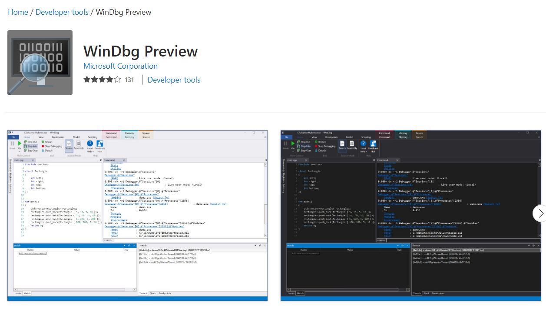Click the WinDbg Preview app title heading

140,51
